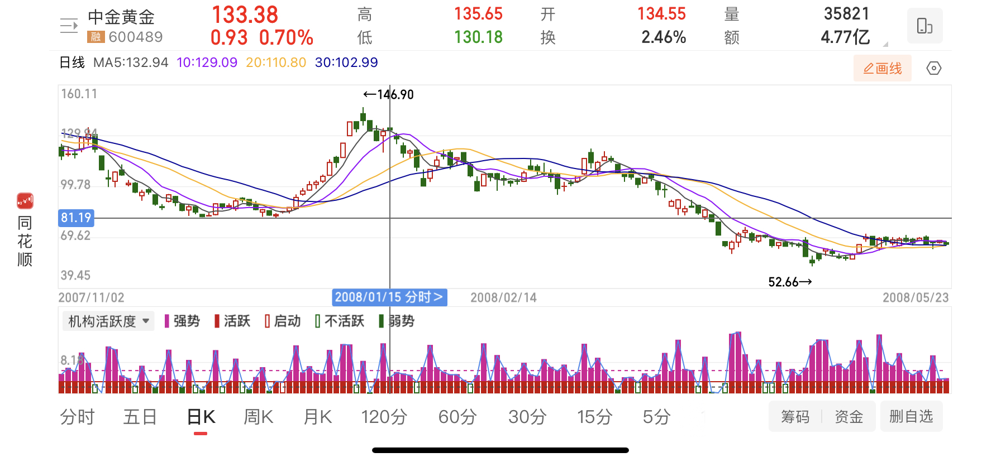Tap the 52.66 low price marker

(790, 282)
